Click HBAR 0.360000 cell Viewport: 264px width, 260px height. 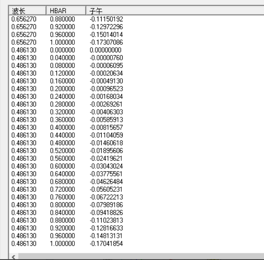pos(62,120)
